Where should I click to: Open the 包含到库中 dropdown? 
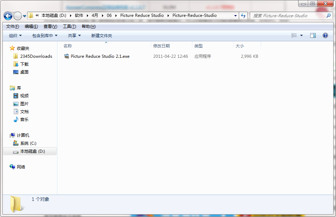(x=45, y=36)
